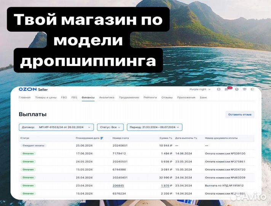Click Оплата комиссии №375861
Viewport: 271px width, 206px height.
[x=225, y=161]
